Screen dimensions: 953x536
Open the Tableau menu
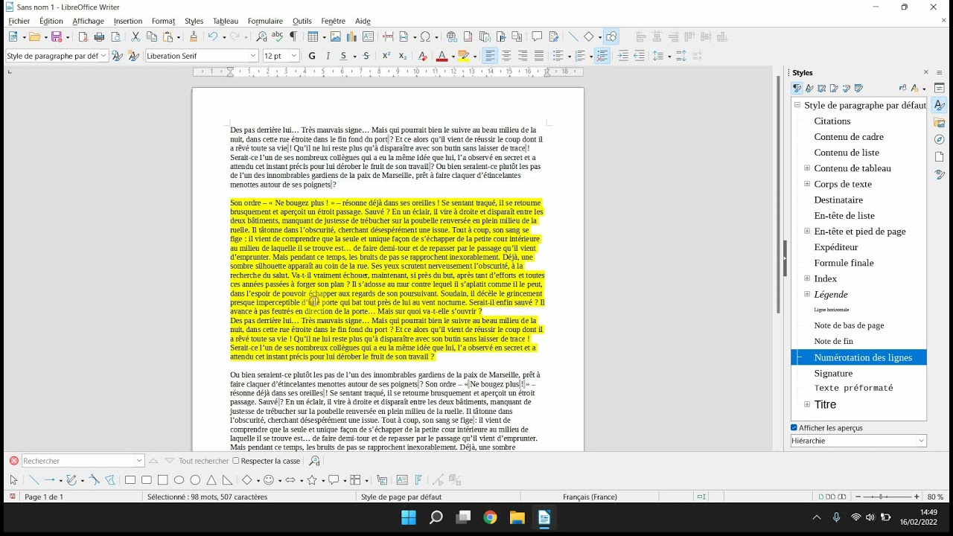[226, 21]
